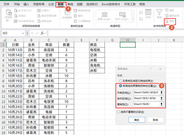
Task: Select row 7 header
Action: (x=3, y=76)
